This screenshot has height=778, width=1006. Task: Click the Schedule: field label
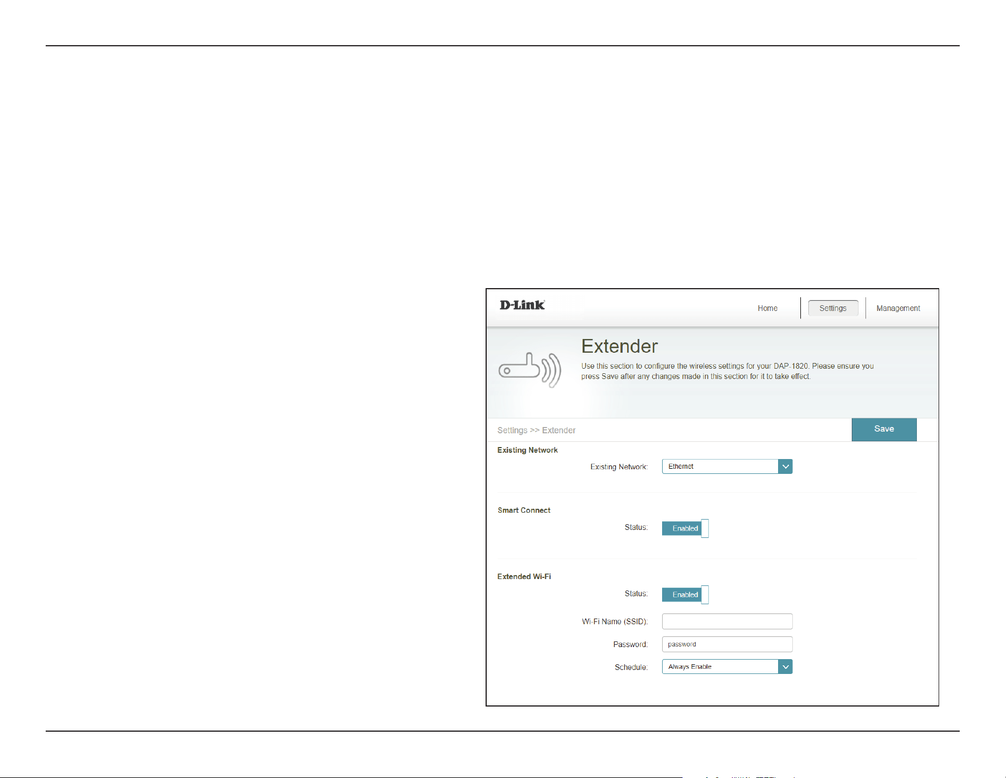tap(631, 667)
